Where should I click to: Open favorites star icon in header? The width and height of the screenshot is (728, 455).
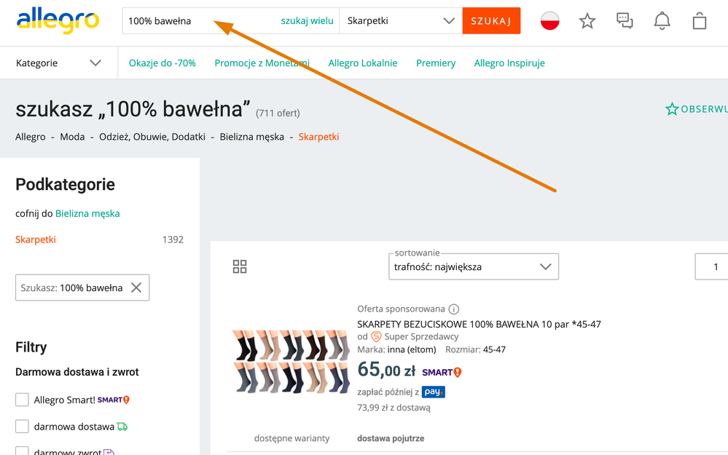(587, 21)
